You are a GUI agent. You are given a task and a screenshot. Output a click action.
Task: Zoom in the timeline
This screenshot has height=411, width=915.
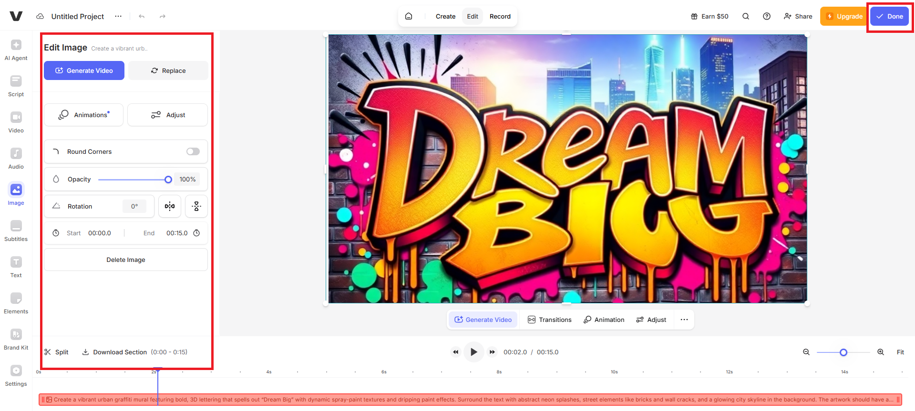pos(881,352)
